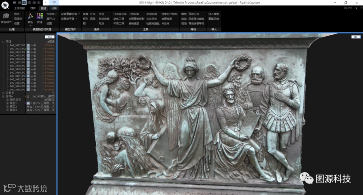Select the 3D view tab in title bar

[54, 3]
